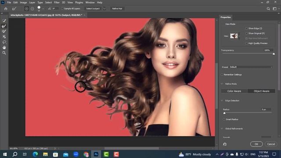
Task: Show hidden system tray icons
Action: (217, 154)
